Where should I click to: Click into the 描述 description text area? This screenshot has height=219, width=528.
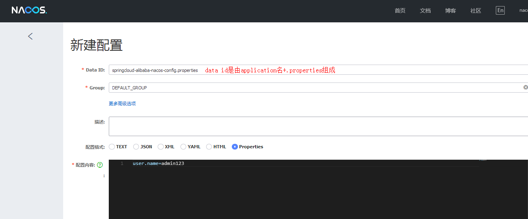[x=318, y=126]
